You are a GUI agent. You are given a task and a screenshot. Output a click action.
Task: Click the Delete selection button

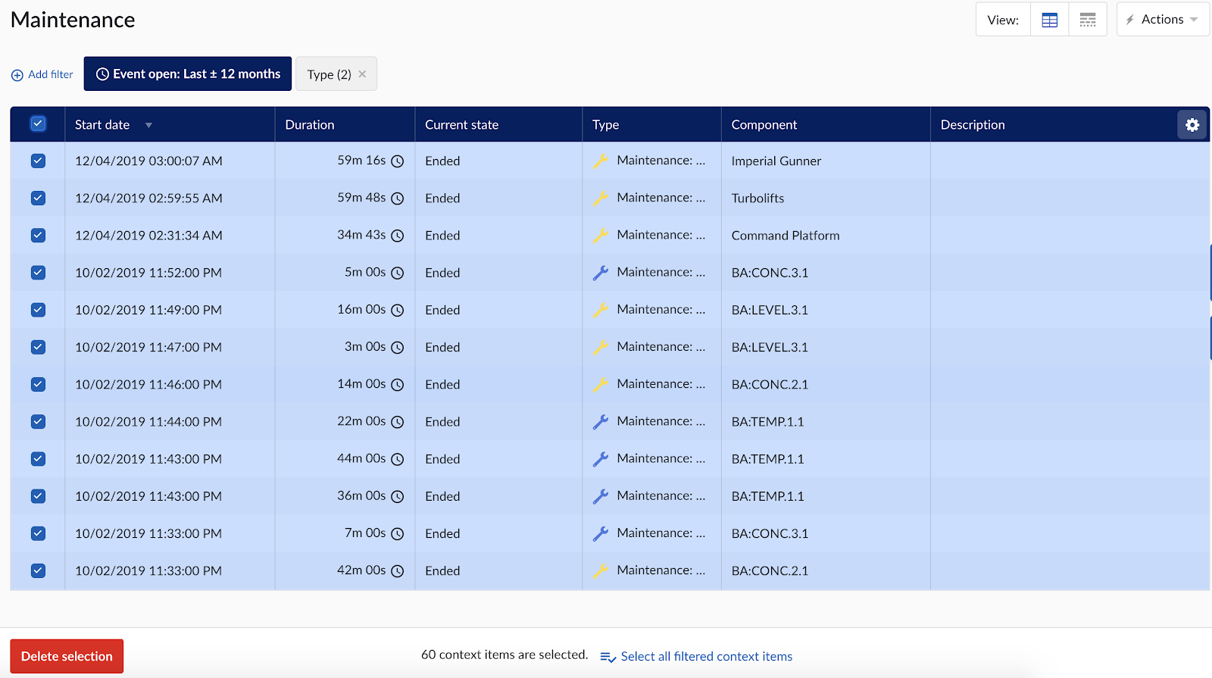tap(67, 656)
